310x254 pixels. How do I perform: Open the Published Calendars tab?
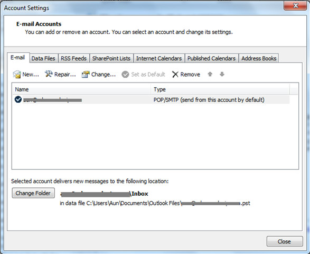coord(211,58)
